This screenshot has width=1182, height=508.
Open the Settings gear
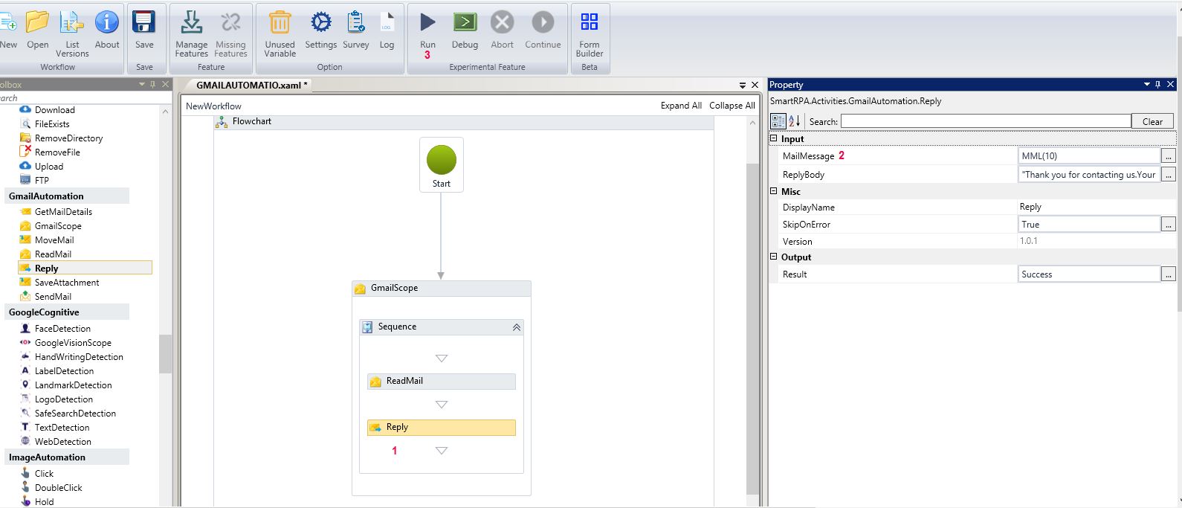[320, 23]
